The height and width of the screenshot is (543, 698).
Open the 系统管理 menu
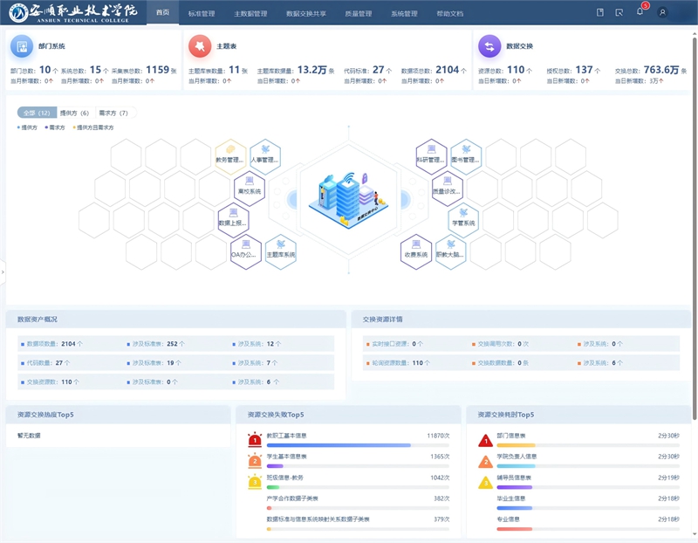tap(404, 13)
